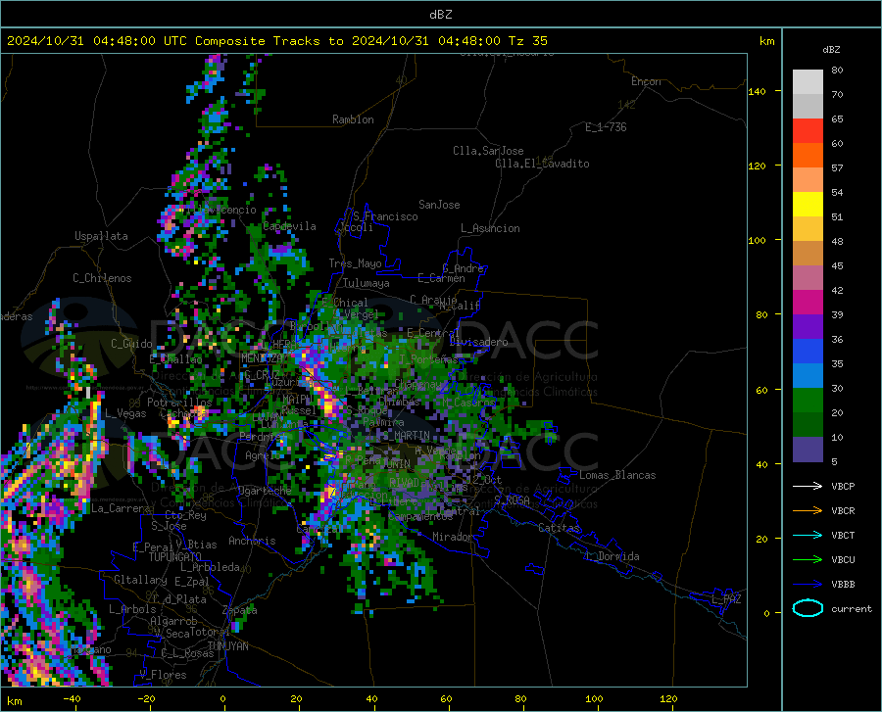The width and height of the screenshot is (882, 712).
Task: Click the Ramblon place label
Action: [353, 119]
